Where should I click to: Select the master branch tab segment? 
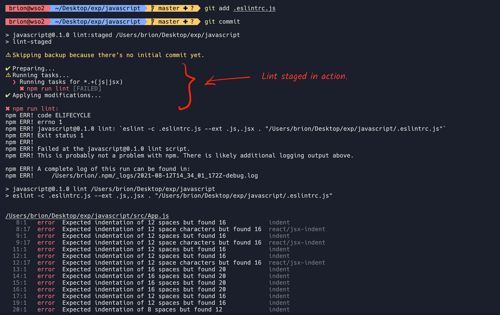(168, 8)
